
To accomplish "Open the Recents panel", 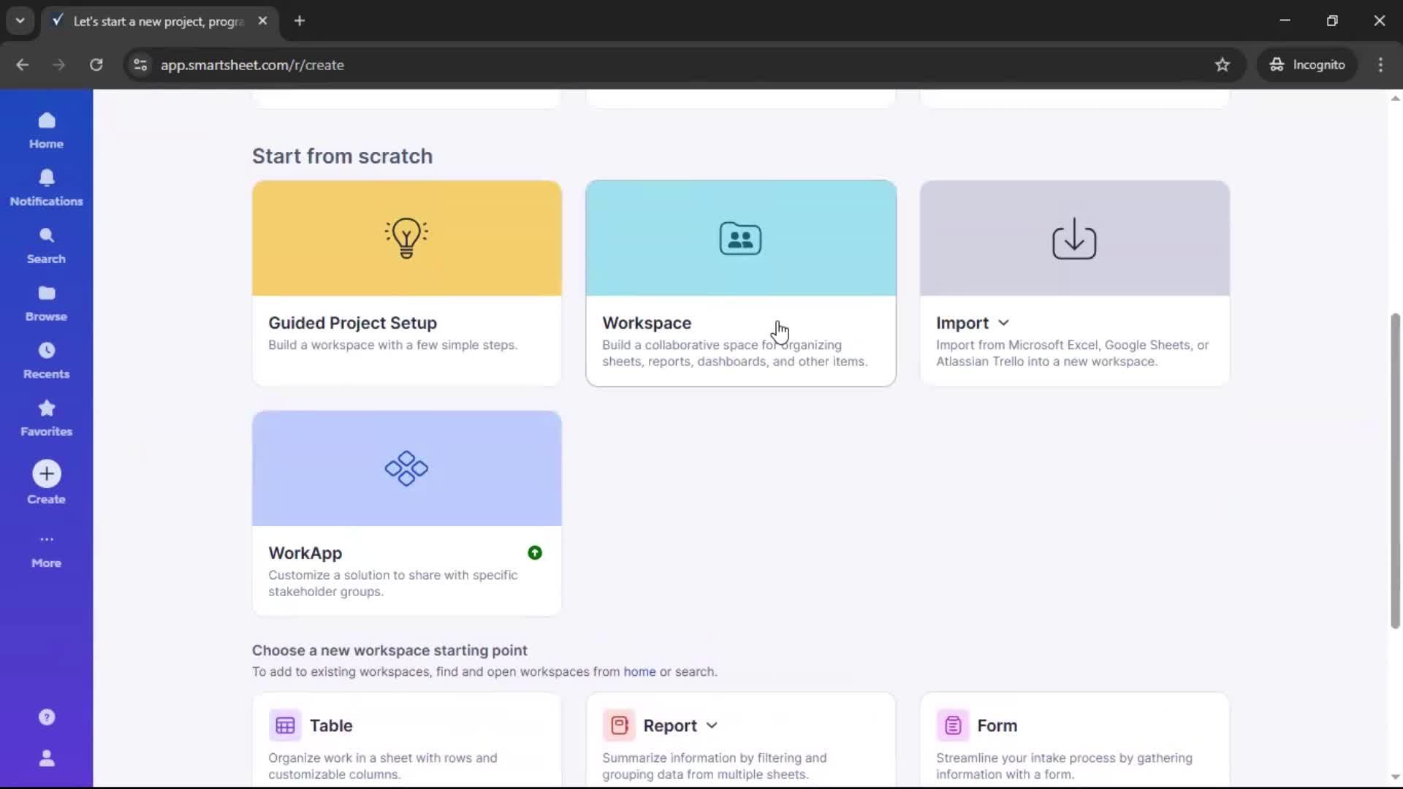I will pyautogui.click(x=46, y=359).
